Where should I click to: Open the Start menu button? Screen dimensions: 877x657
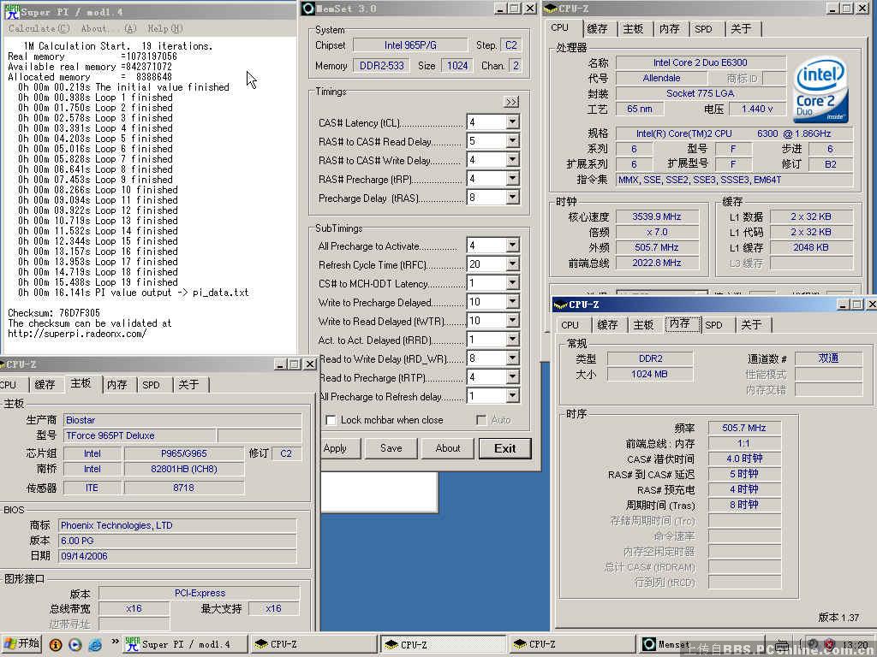click(21, 644)
